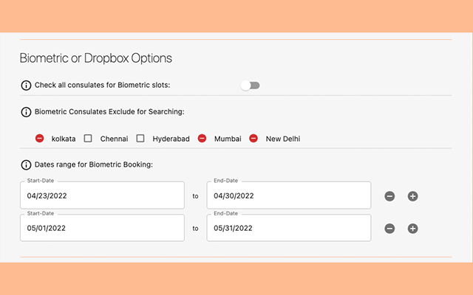Click Start-Date field showing 04/23/2022

[x=102, y=196]
